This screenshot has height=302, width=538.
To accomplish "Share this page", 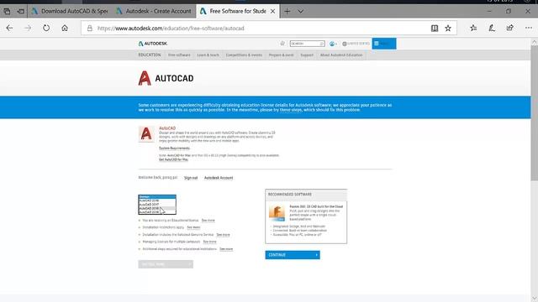I will 510,28.
